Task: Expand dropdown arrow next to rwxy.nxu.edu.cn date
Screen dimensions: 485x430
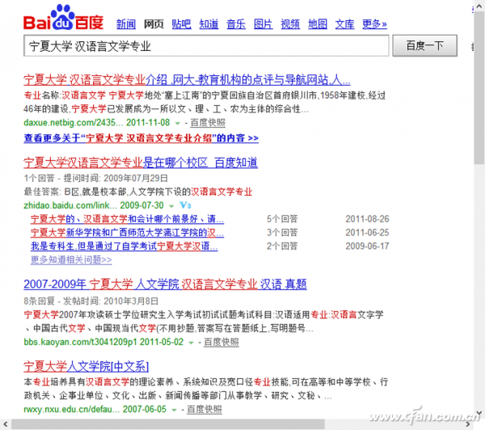Action: [x=174, y=411]
